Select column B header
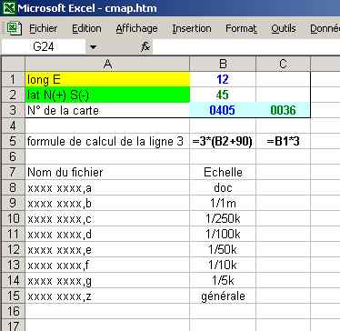340x331 pixels. [x=223, y=64]
